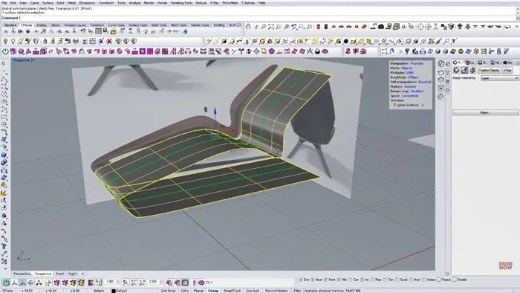Click Objects value next to Mode
Image resolution: width=520 pixels, height=293 pixels.
click(407, 68)
